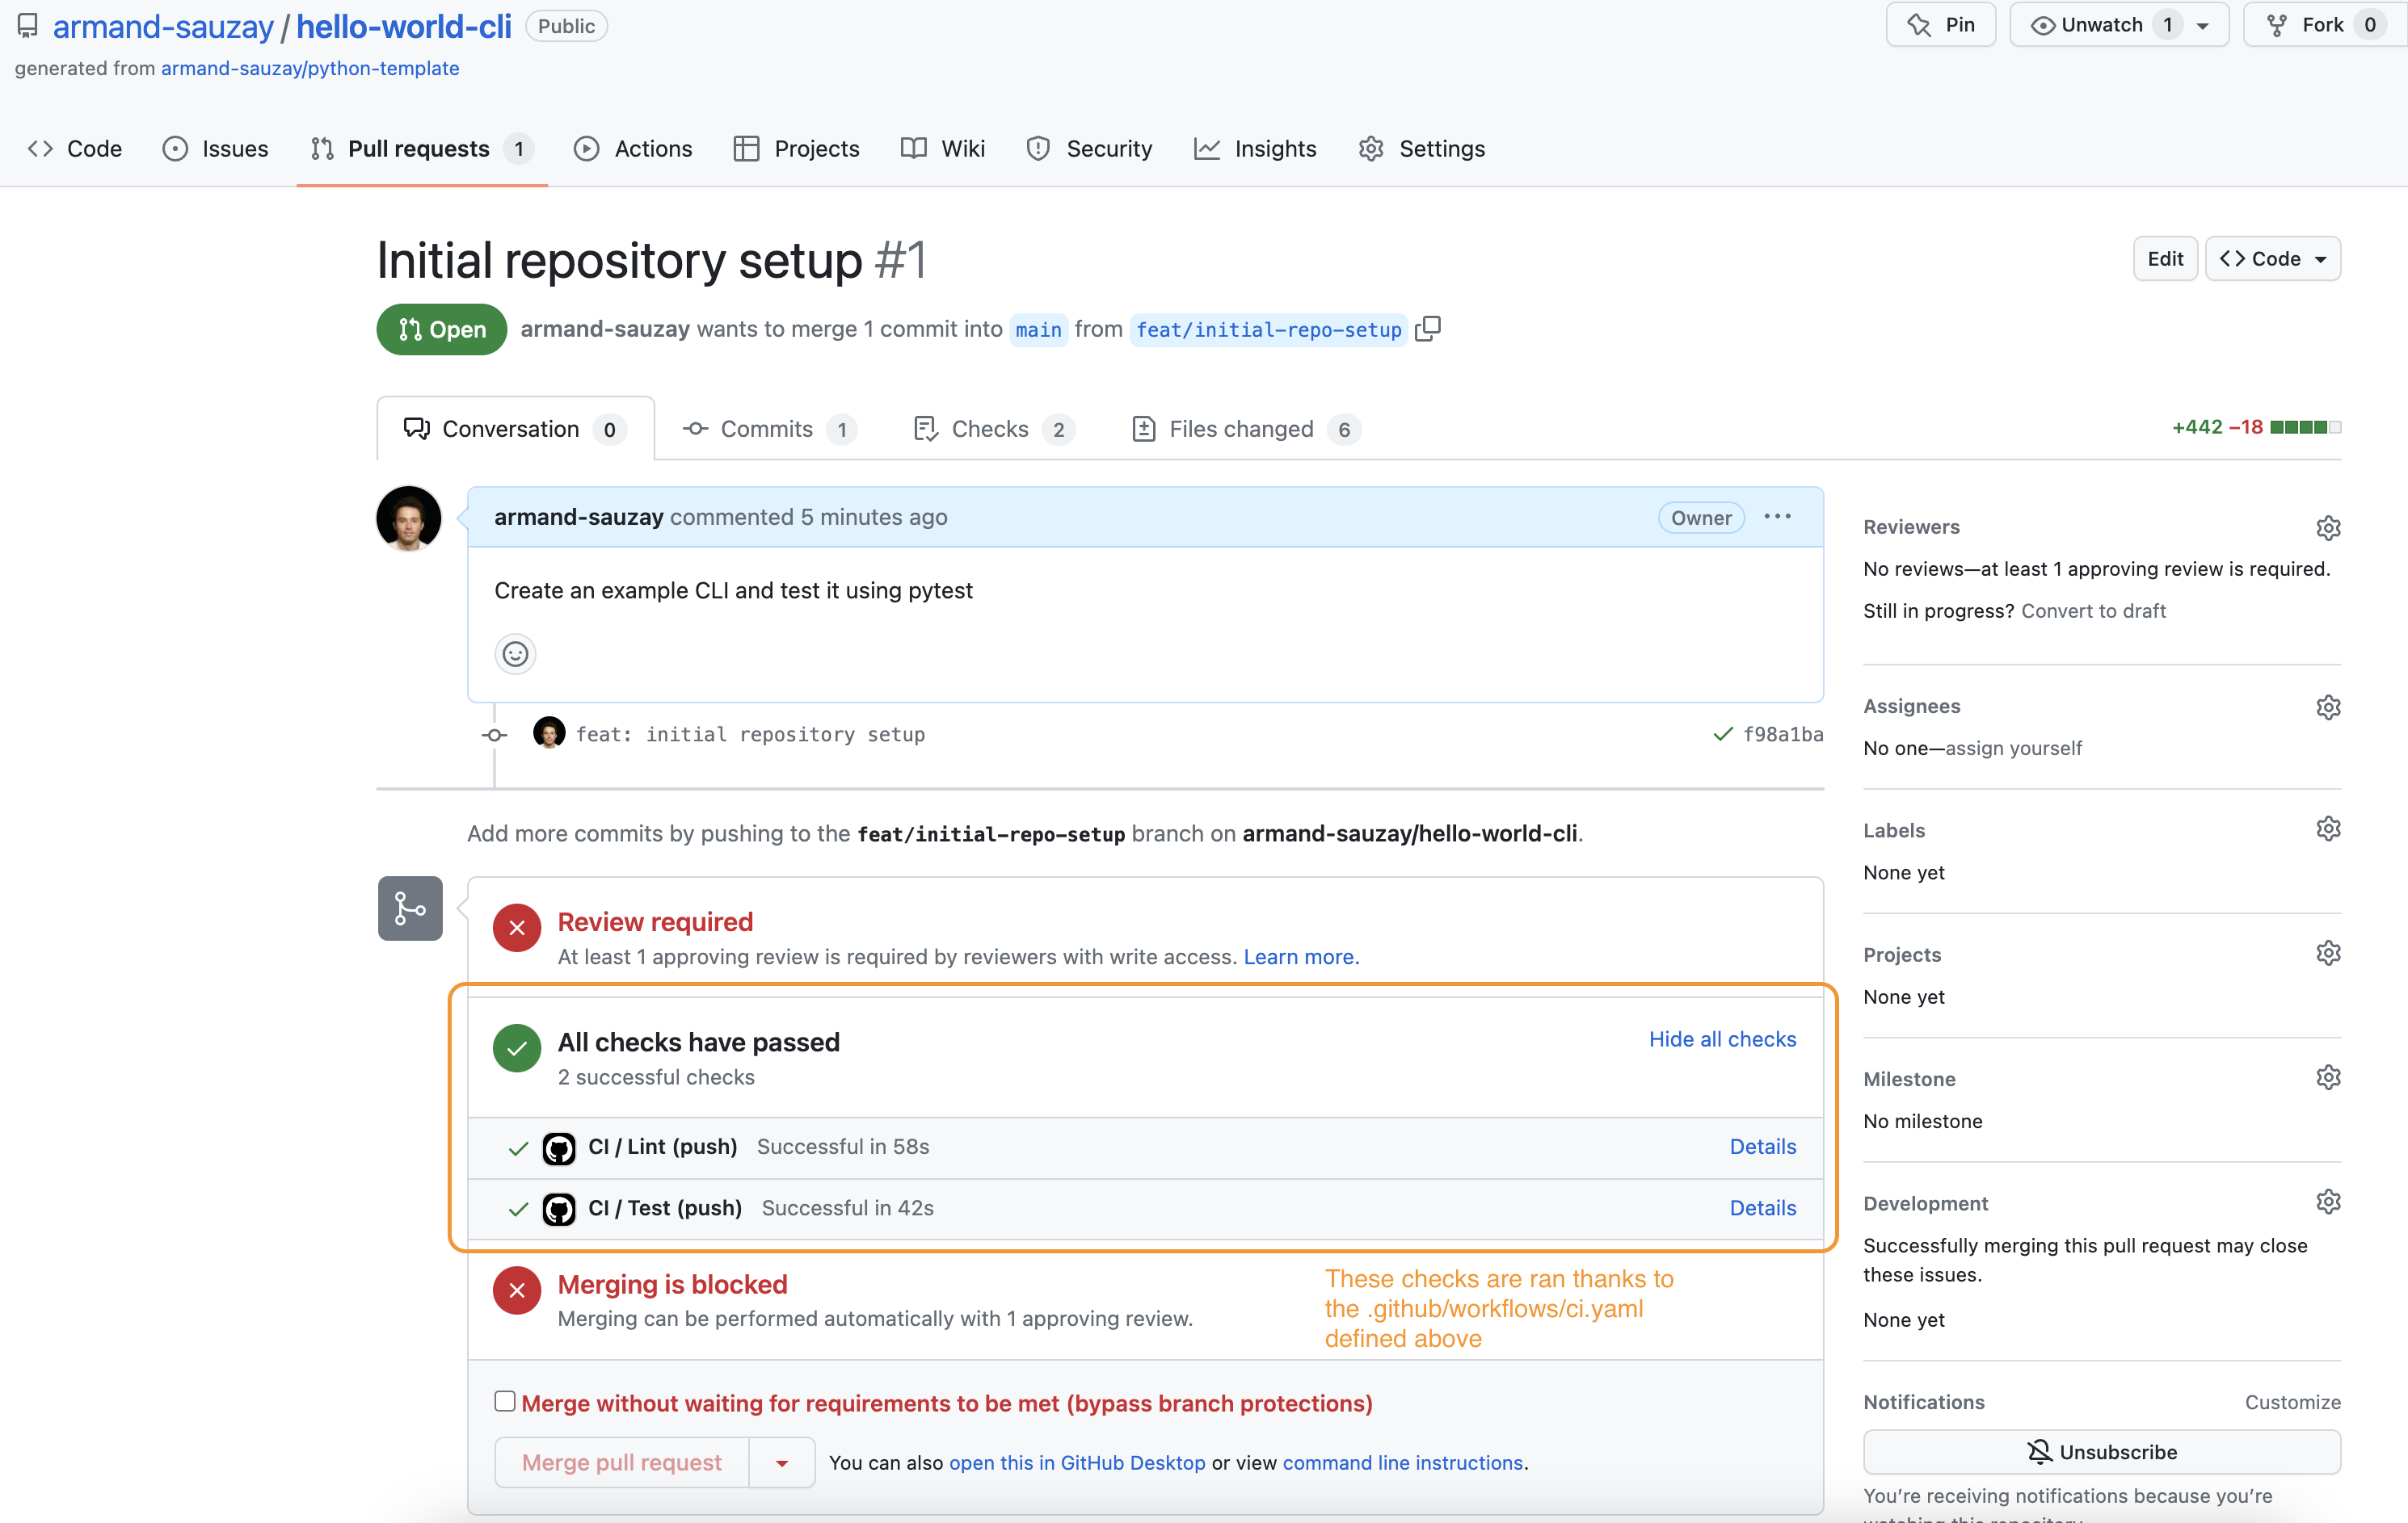Open the Actions tab

click(x=633, y=149)
